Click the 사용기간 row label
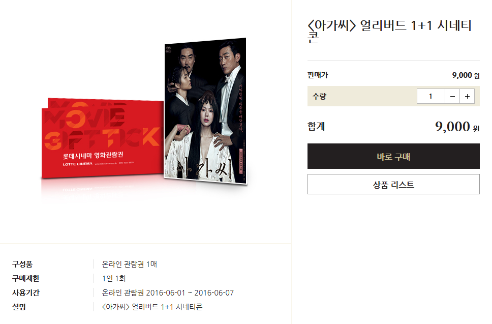This screenshot has height=324, width=492. [x=26, y=292]
